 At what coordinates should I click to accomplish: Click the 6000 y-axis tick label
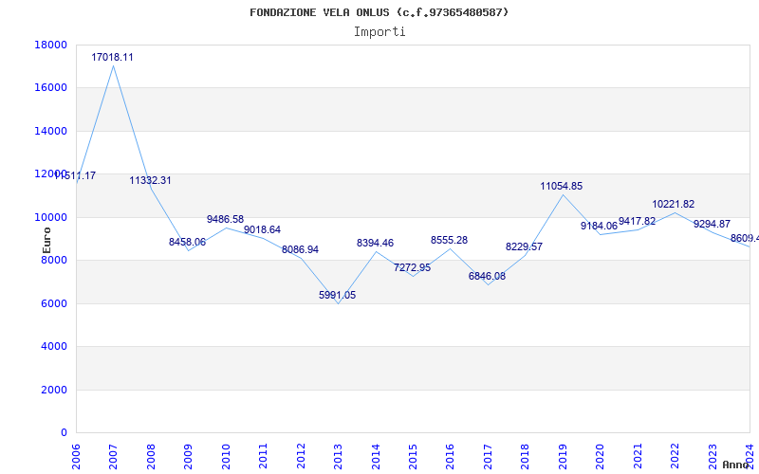54,303
